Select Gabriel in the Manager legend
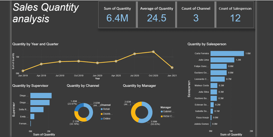Screen dimensions: 273x137 pos(167,112)
